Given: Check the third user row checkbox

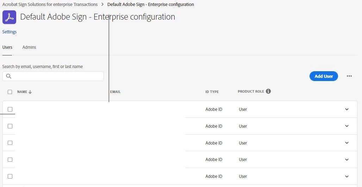Looking at the screenshot, I should pos(10,143).
